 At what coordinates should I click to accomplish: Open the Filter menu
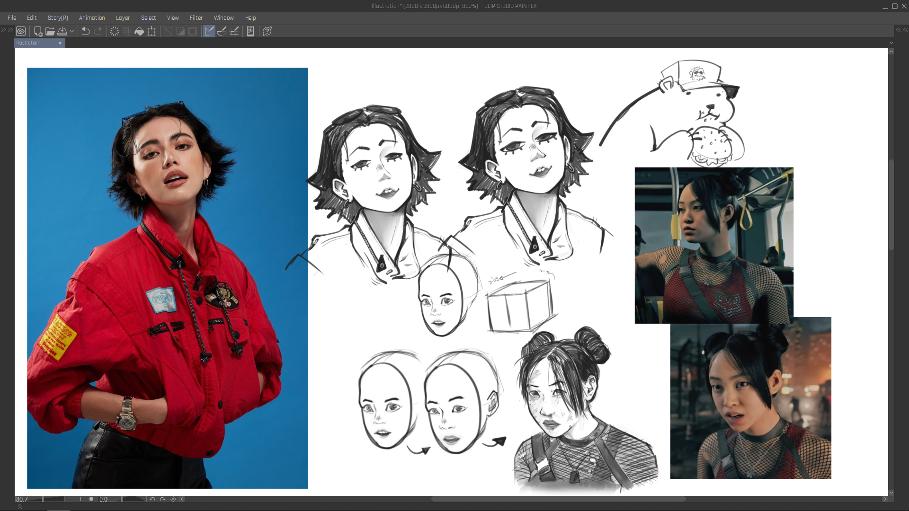point(196,18)
